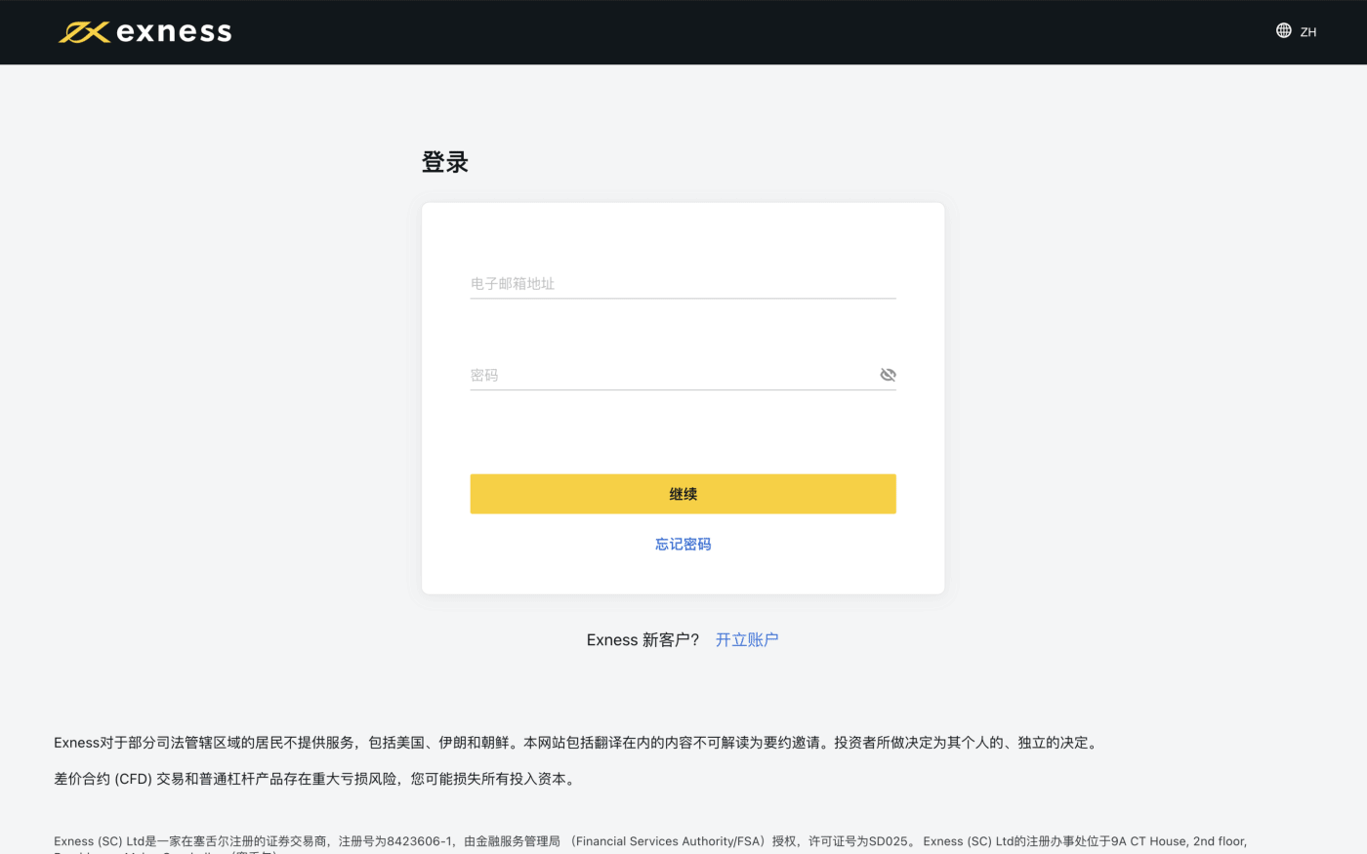1367x854 pixels.
Task: Toggle password visibility eye icon
Action: [x=888, y=375]
